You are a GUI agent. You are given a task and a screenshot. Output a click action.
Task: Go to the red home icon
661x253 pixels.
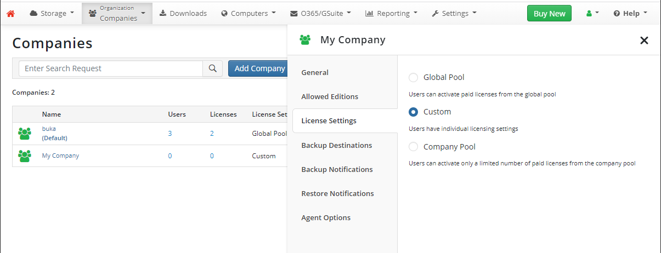point(10,13)
